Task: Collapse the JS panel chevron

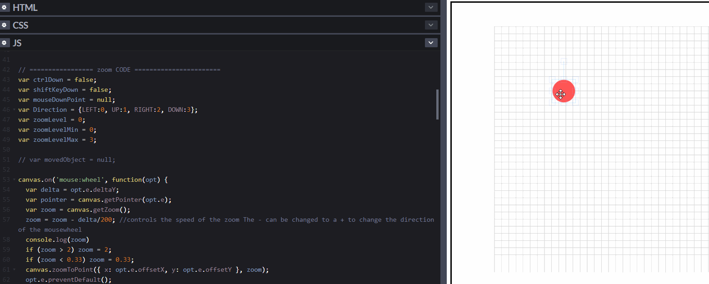Action: pyautogui.click(x=430, y=42)
